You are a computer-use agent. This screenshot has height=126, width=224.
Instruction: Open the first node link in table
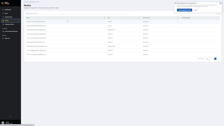point(36,22)
